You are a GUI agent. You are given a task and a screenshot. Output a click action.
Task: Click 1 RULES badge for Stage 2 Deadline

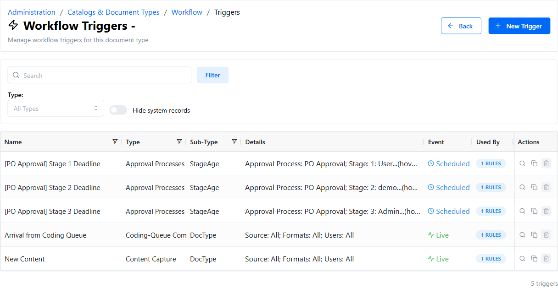(491, 187)
